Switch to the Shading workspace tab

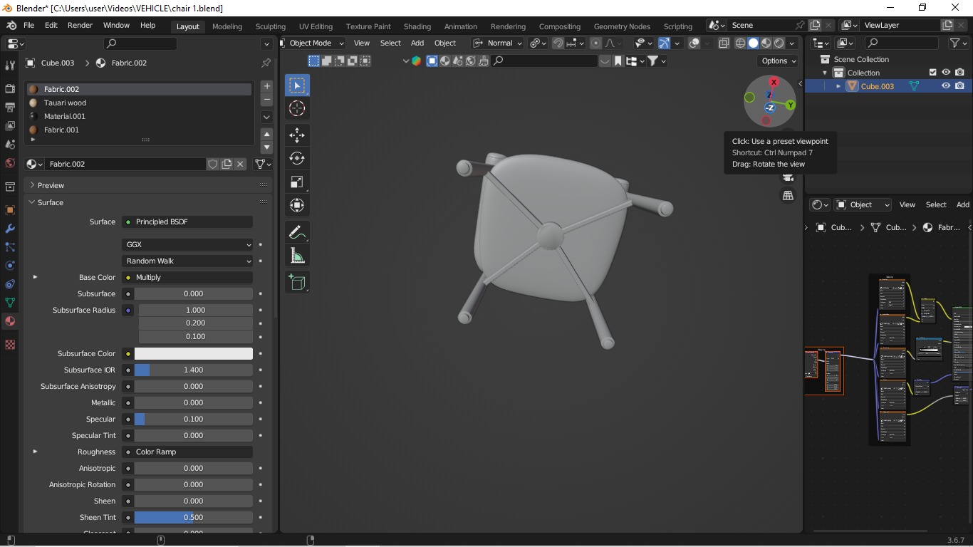(417, 26)
